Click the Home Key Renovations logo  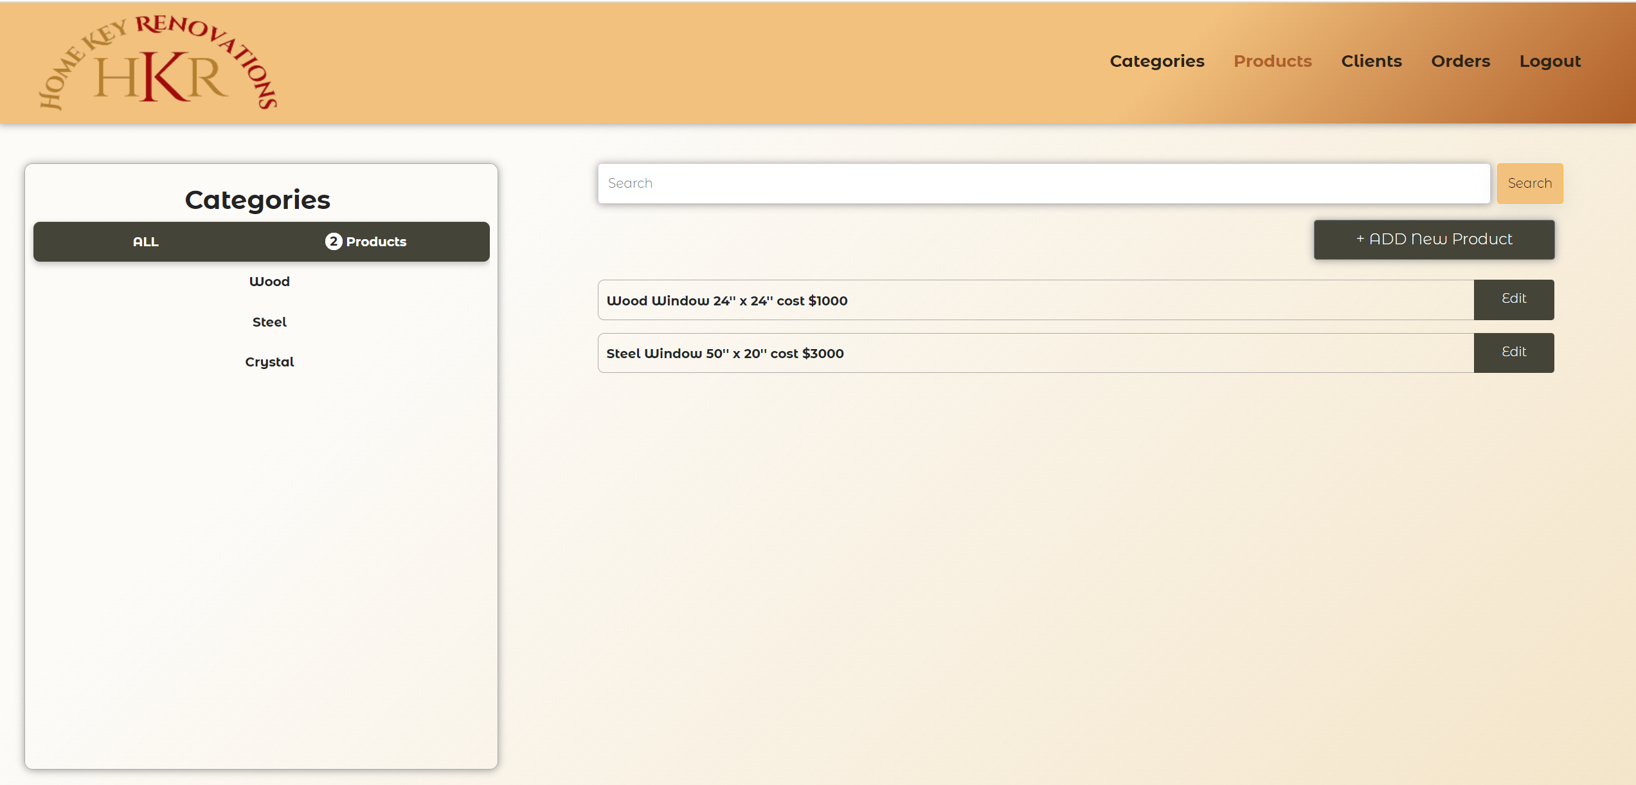coord(158,63)
